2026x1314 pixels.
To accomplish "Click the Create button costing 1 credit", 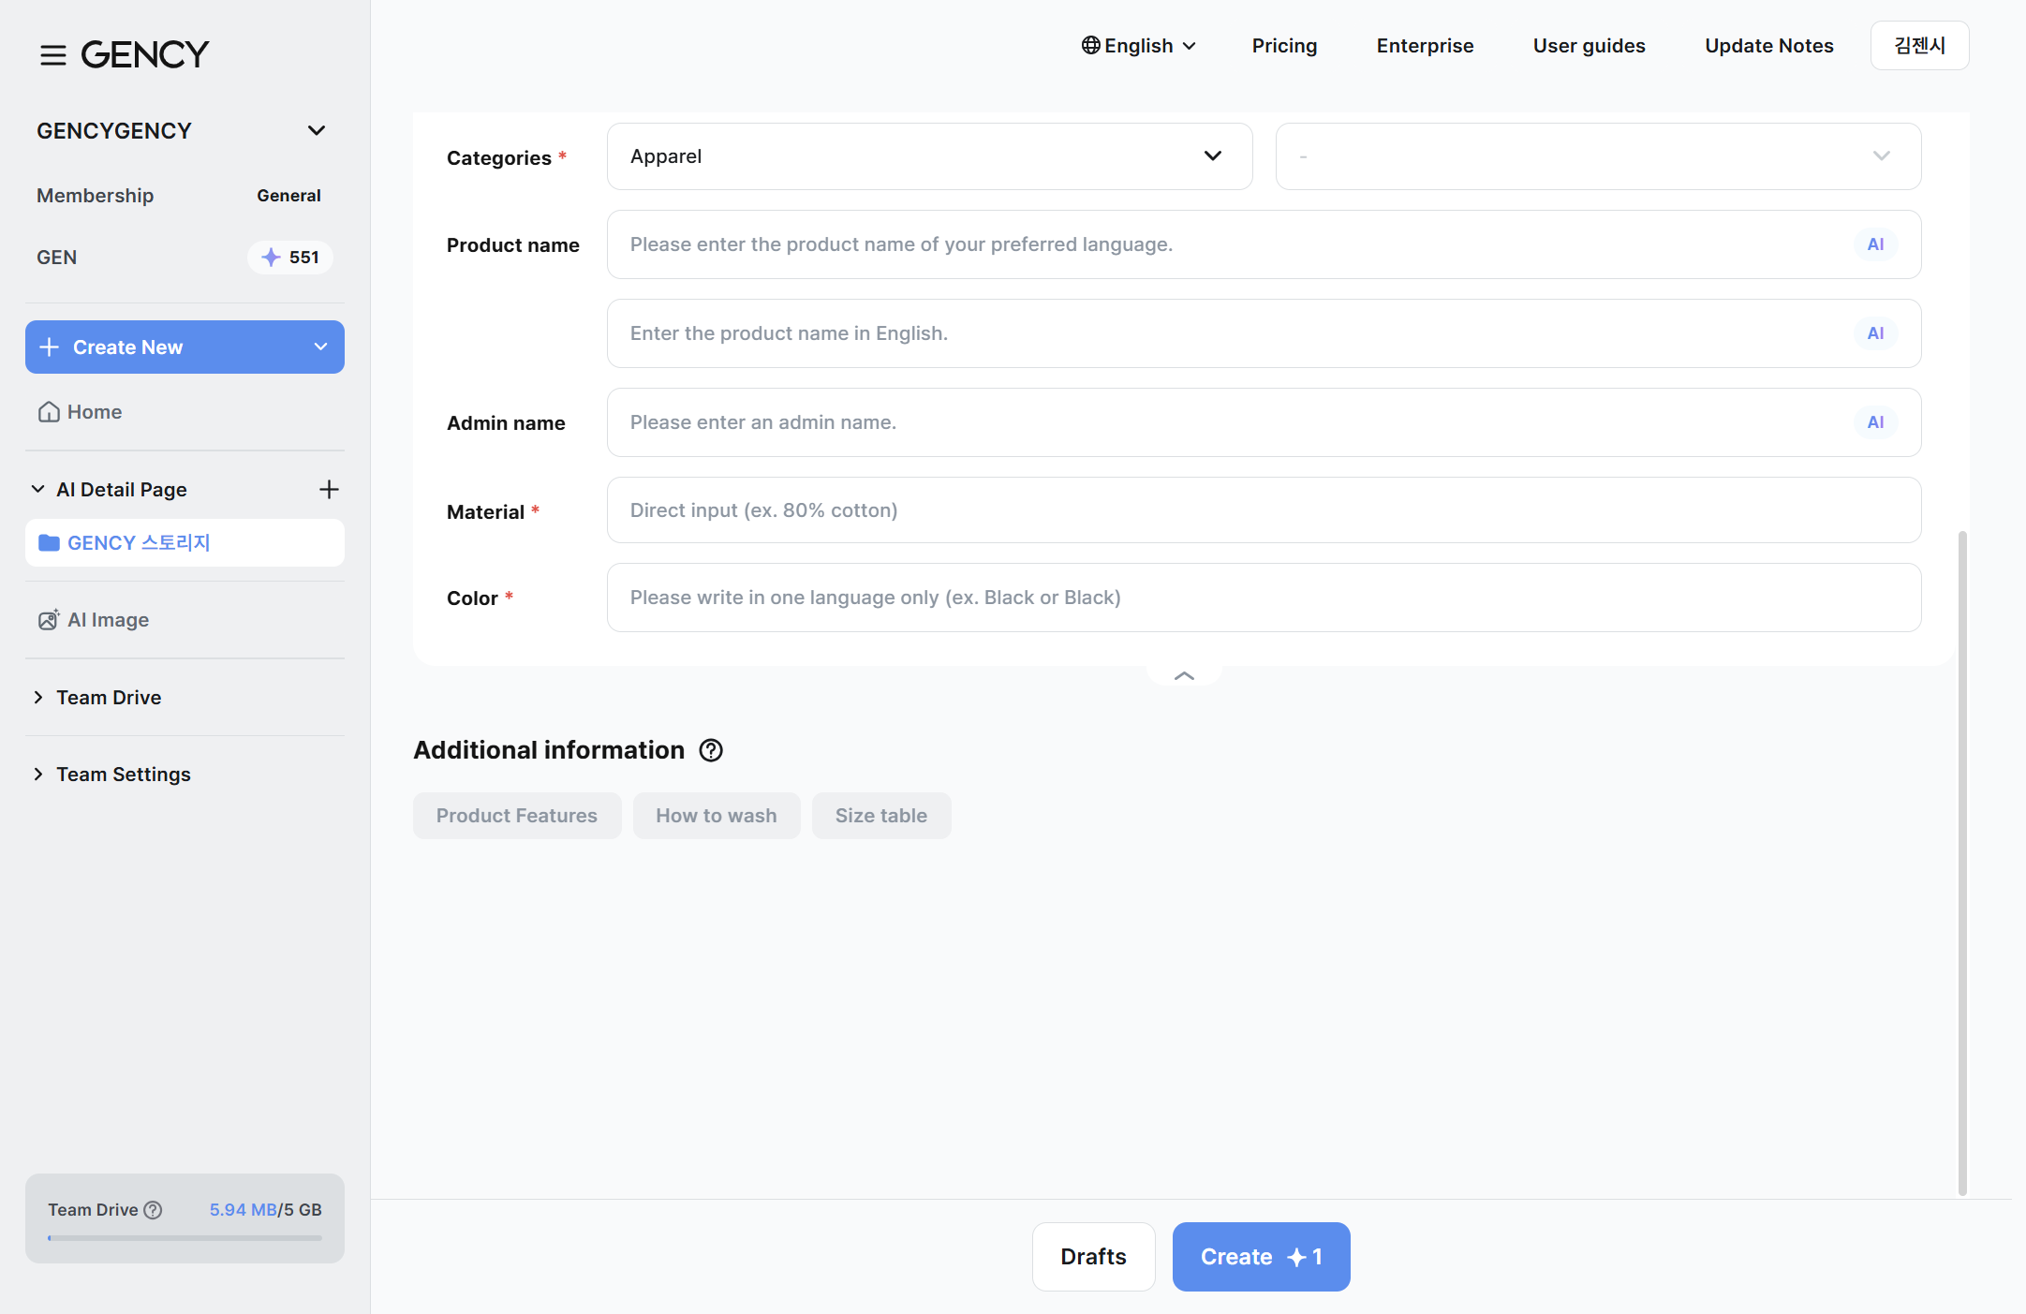I will [x=1261, y=1257].
